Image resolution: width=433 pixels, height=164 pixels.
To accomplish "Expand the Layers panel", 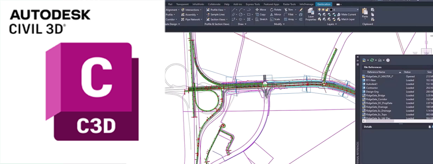I will pos(332,24).
